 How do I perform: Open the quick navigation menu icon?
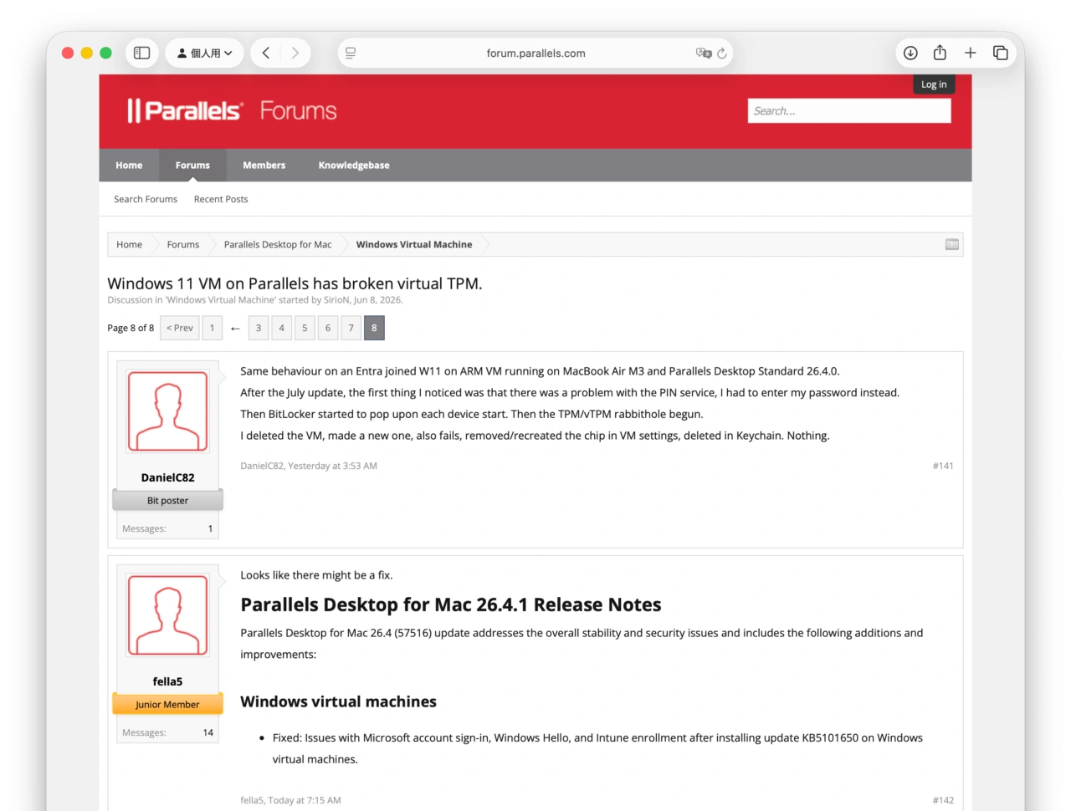(x=952, y=244)
